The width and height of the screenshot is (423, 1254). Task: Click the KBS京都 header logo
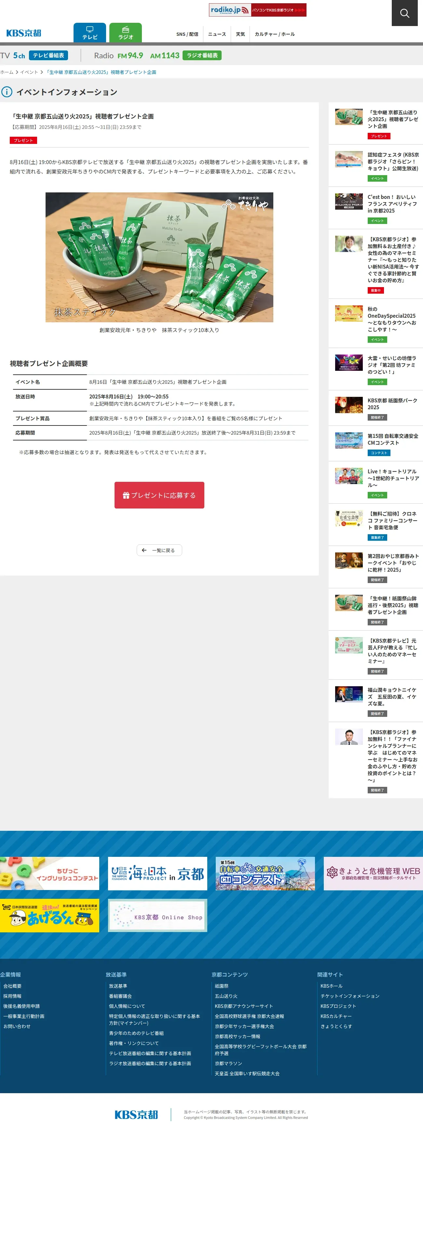(23, 33)
